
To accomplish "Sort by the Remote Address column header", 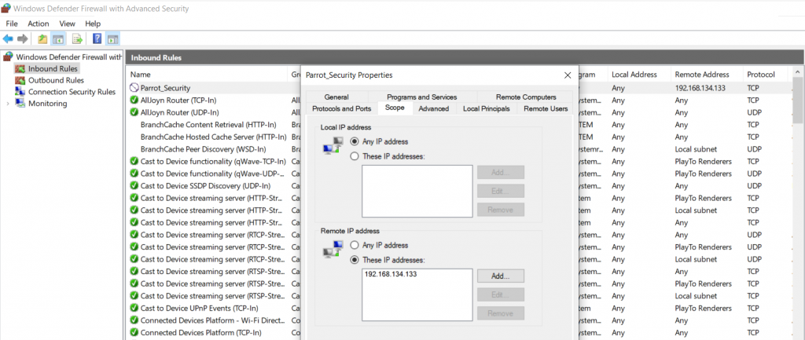I will (702, 75).
